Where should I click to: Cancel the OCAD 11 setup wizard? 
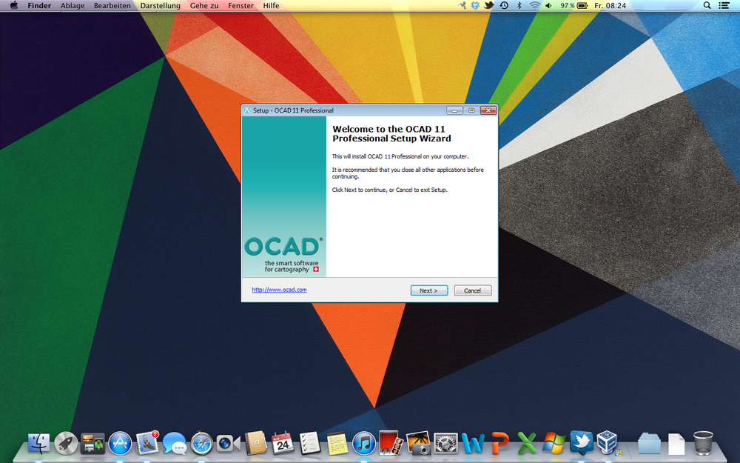click(x=472, y=290)
